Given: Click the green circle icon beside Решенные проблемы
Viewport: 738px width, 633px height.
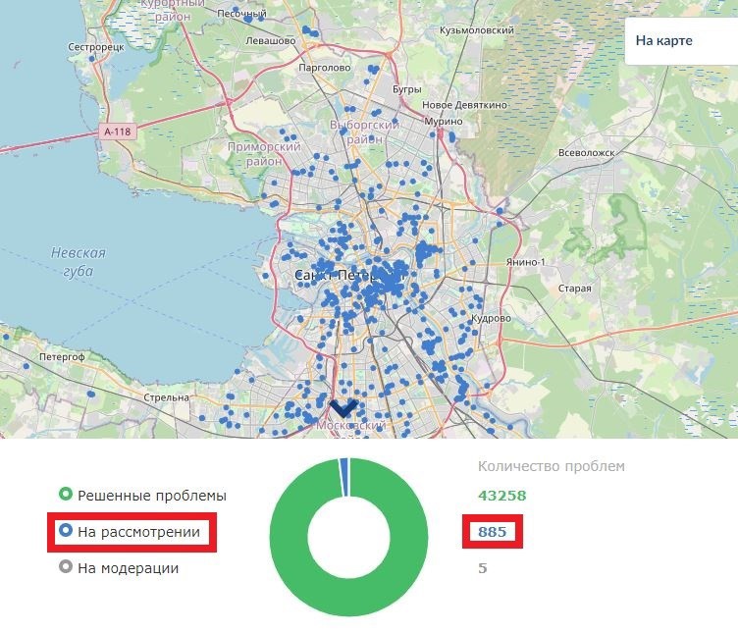Looking at the screenshot, I should tap(66, 496).
